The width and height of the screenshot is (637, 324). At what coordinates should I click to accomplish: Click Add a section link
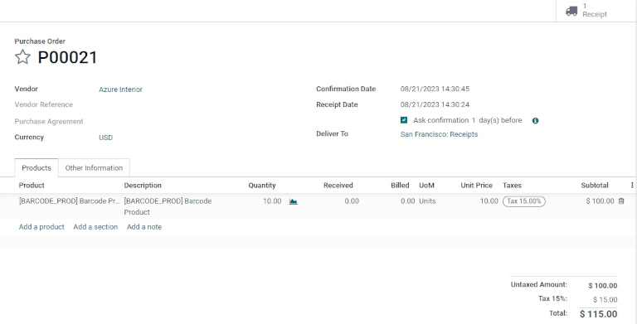coord(95,227)
